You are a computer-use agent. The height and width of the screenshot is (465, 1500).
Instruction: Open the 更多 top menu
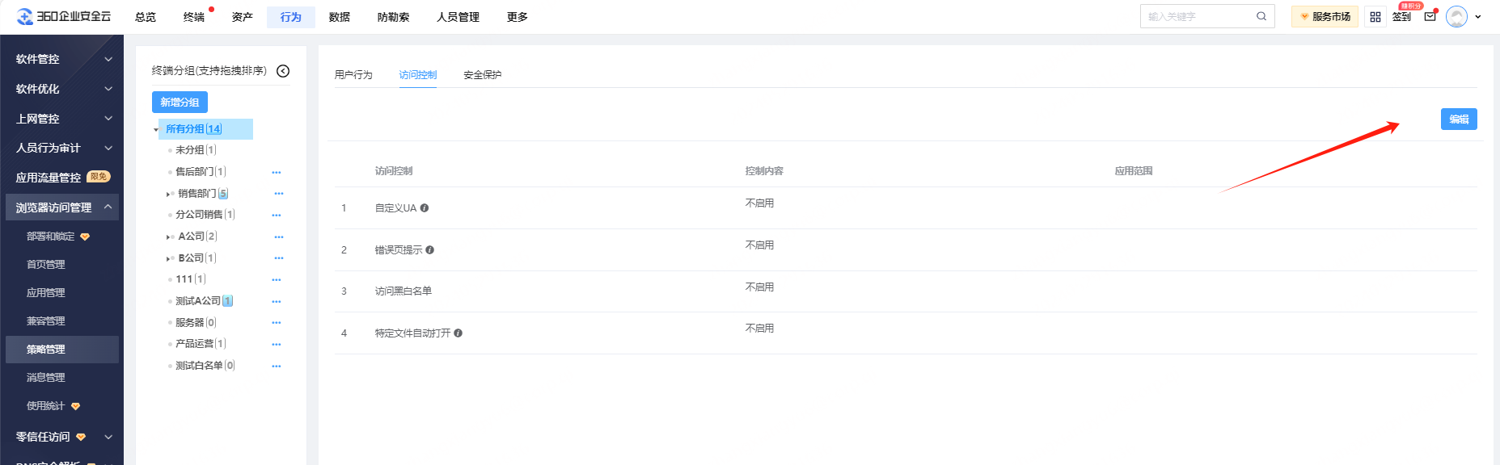pos(518,17)
